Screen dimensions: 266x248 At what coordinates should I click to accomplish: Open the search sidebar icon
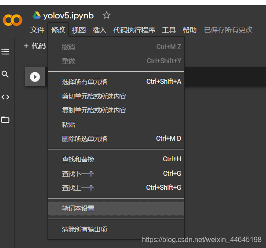[5, 74]
